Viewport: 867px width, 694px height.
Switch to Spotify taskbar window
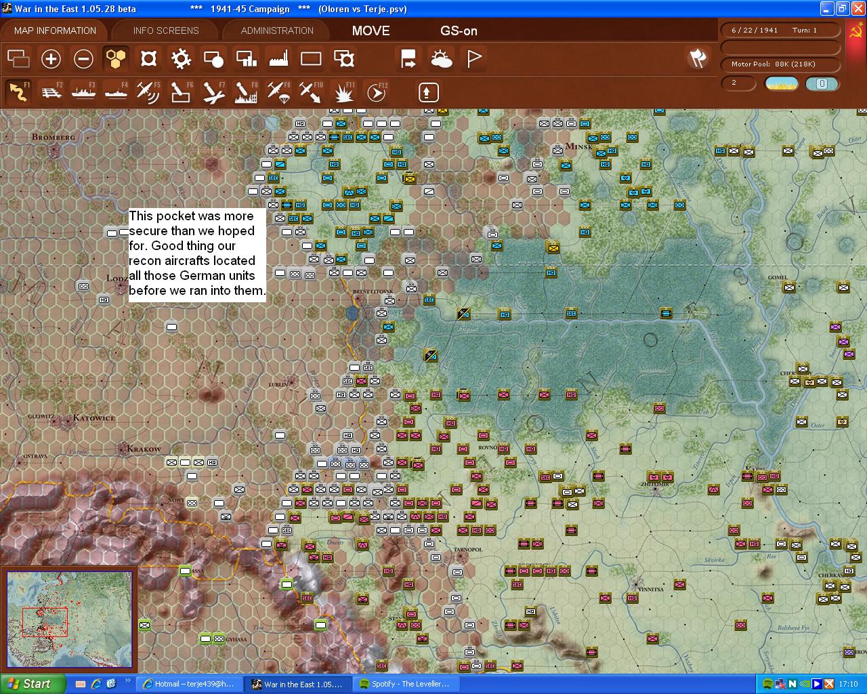pos(408,684)
